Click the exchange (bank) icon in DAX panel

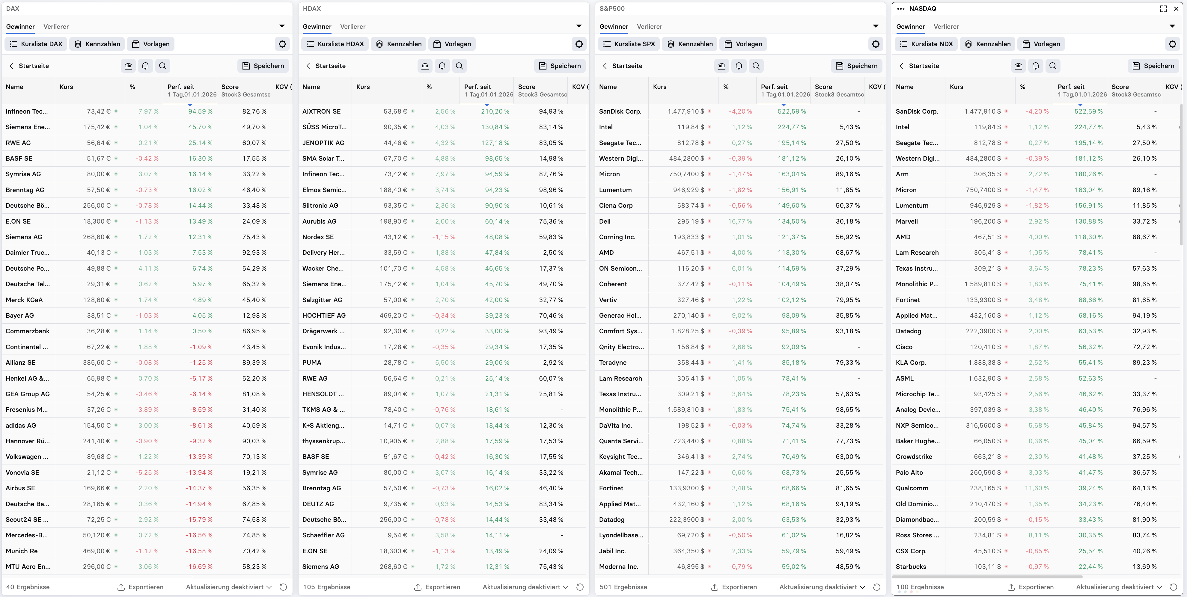[x=129, y=66]
